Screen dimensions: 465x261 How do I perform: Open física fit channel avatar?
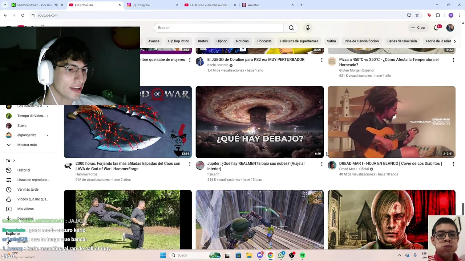point(200,165)
